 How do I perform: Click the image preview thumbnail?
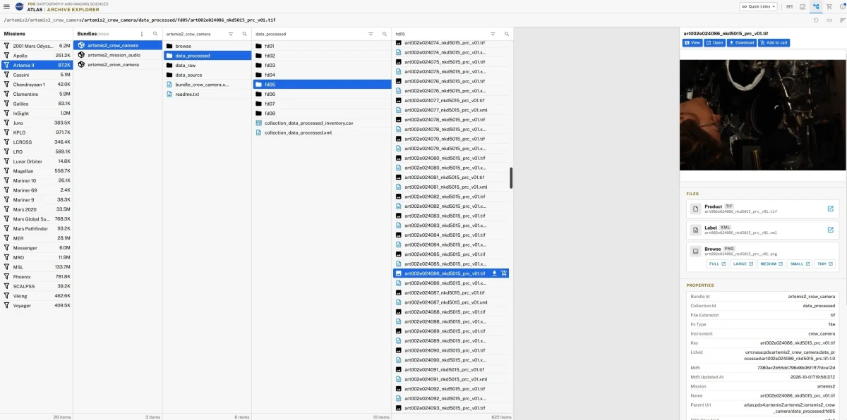[763, 115]
